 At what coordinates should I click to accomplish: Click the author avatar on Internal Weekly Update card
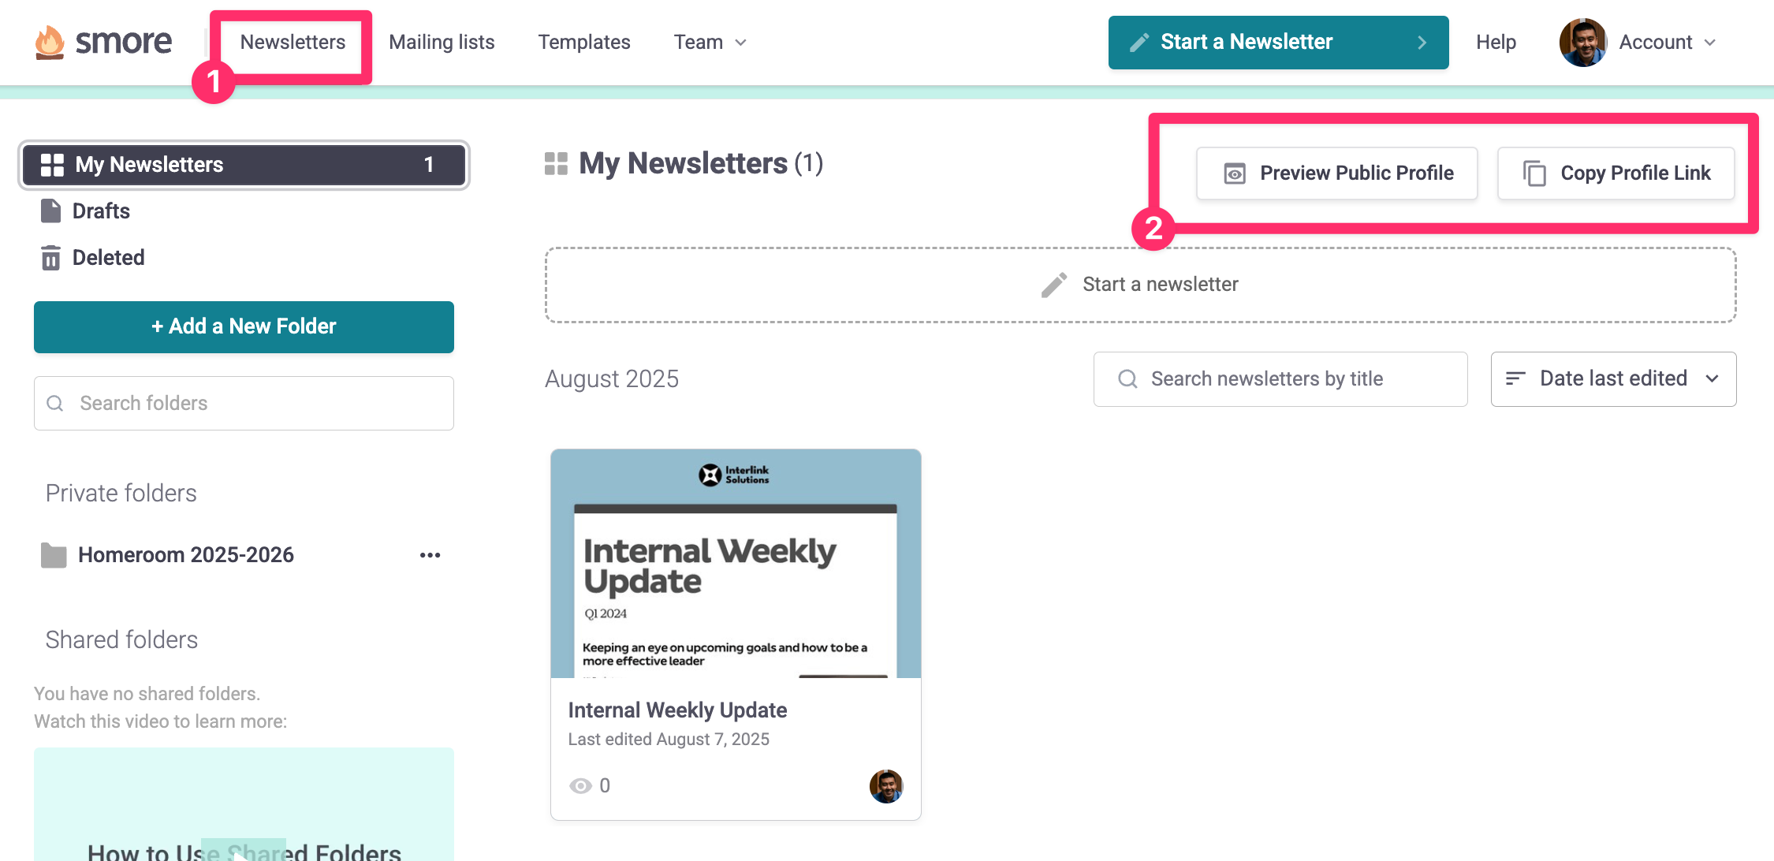pyautogui.click(x=885, y=785)
